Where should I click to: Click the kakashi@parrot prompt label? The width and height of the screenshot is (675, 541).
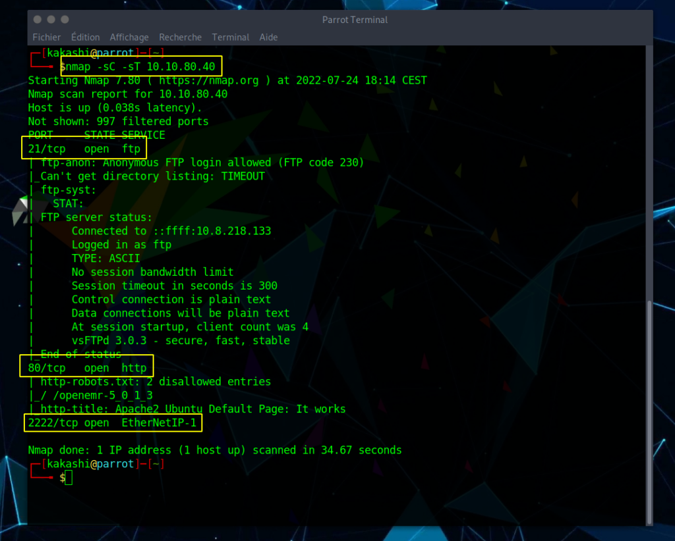point(88,52)
